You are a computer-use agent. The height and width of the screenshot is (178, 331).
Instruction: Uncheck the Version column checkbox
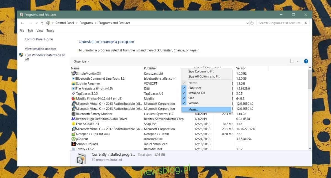184,103
